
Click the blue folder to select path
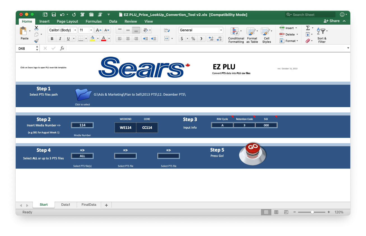tap(83, 95)
